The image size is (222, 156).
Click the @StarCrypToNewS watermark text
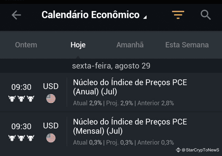[200, 150]
